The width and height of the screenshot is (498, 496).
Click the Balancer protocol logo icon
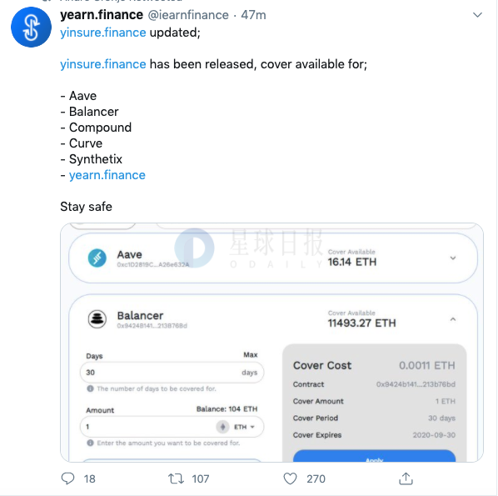click(97, 319)
